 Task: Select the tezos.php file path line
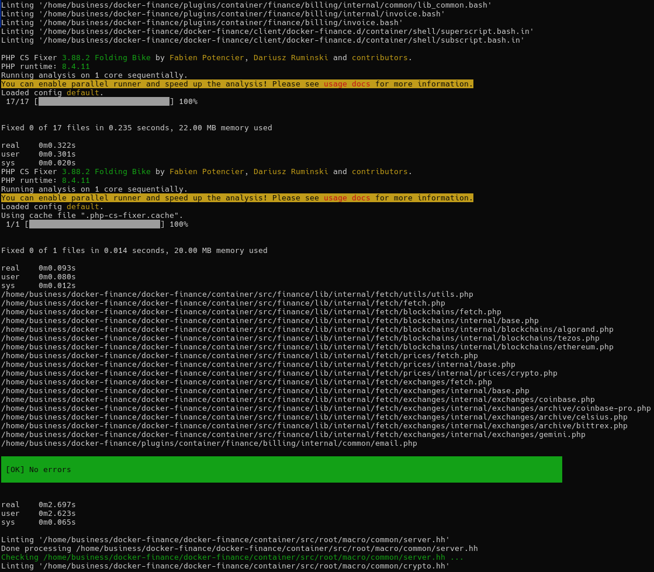point(300,338)
